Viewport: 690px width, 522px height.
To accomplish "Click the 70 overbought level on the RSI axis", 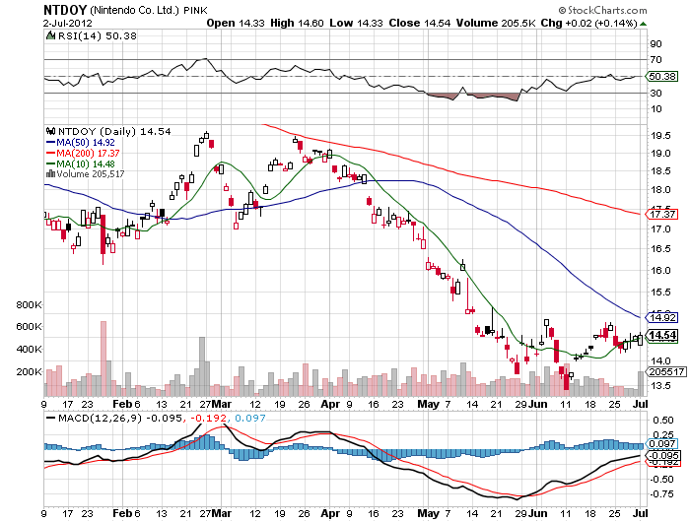I will pos(655,59).
